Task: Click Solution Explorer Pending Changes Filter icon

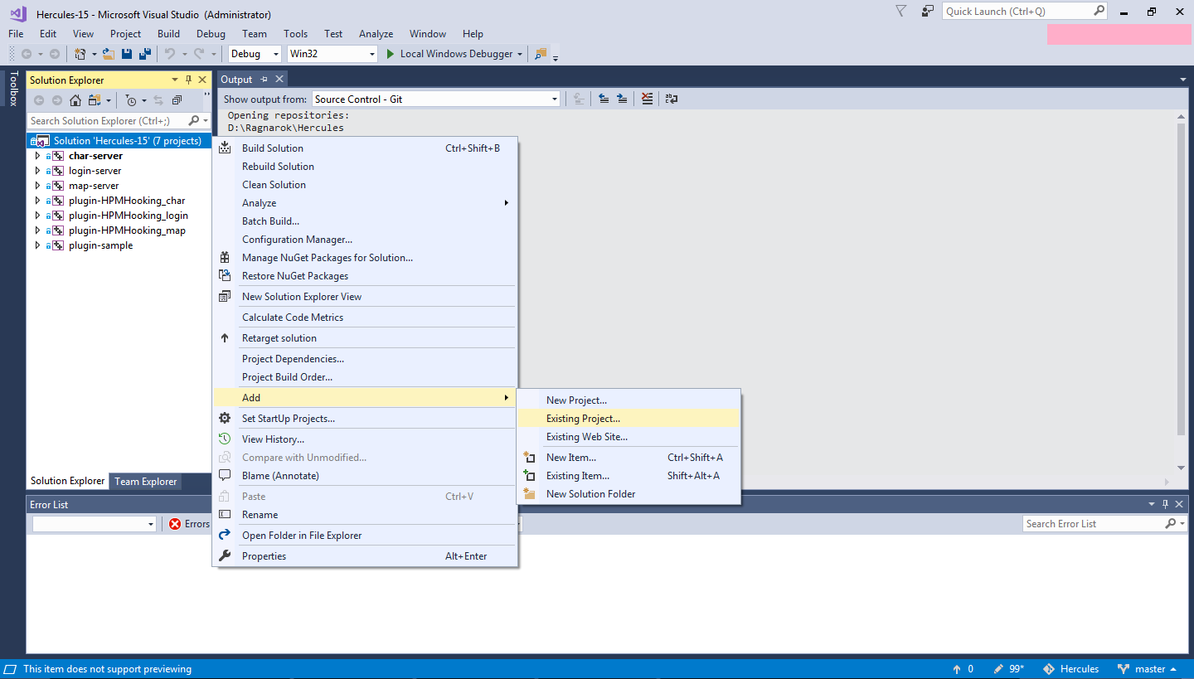Action: tap(131, 100)
